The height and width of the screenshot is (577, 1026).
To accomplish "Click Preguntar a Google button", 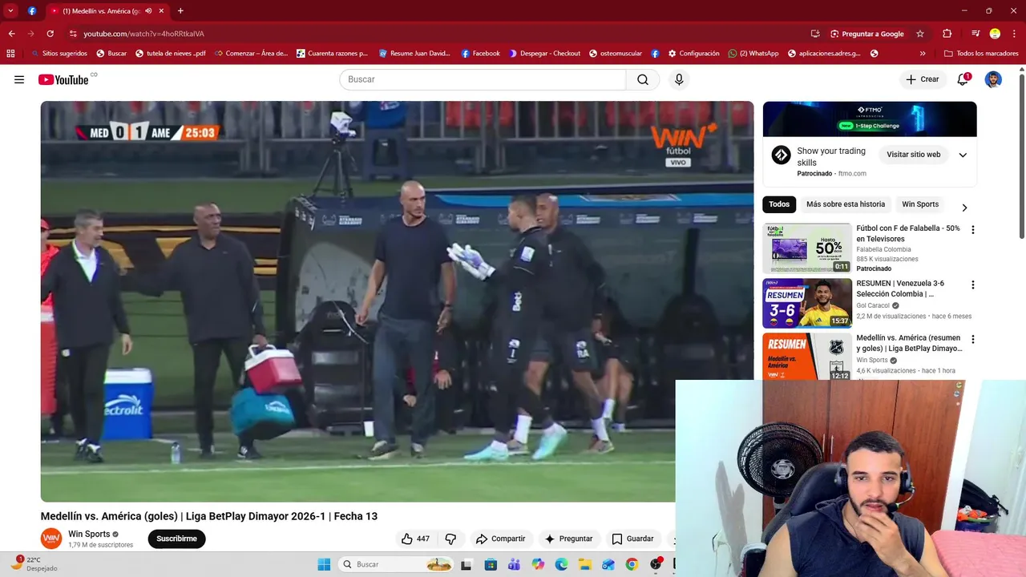I will [867, 34].
